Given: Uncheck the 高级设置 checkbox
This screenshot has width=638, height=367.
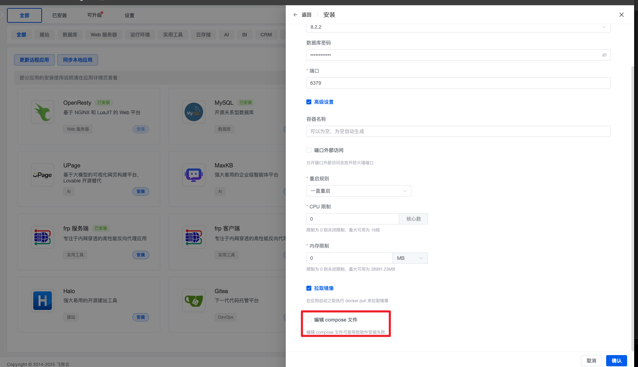Looking at the screenshot, I should click(x=309, y=102).
